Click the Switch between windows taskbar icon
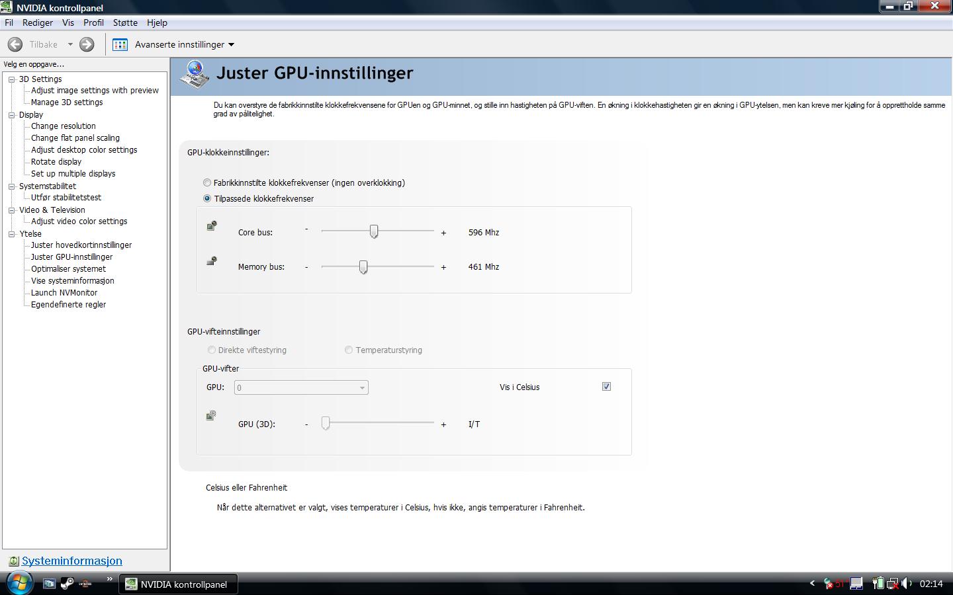Viewport: 953px width, 595px height. tap(49, 584)
